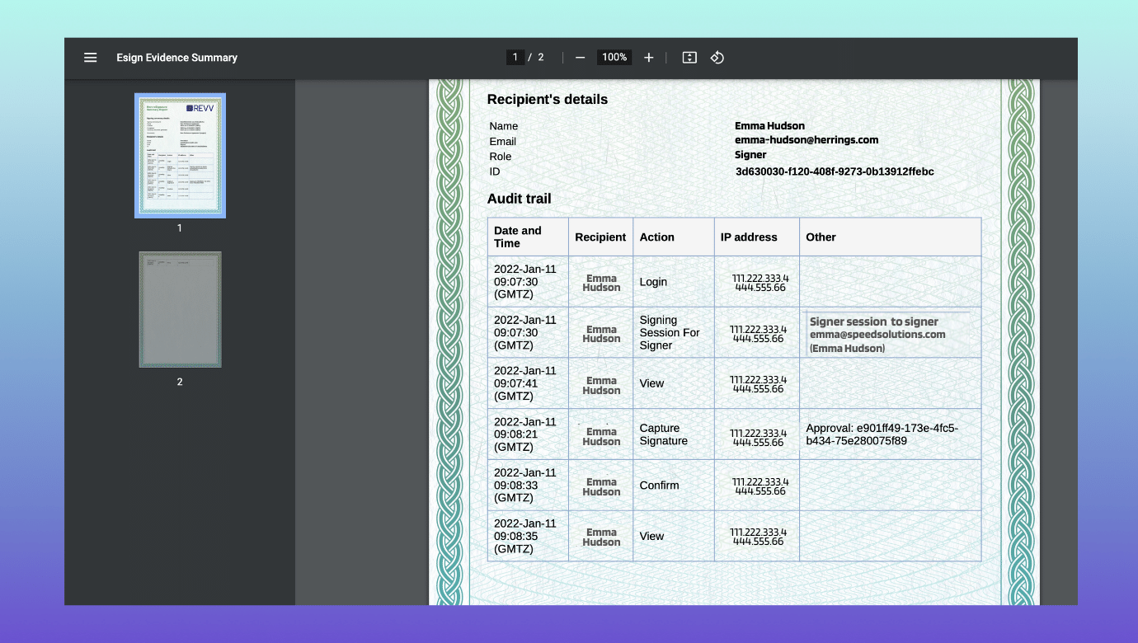Click the Confirm action cell
This screenshot has height=643, width=1138.
click(659, 486)
